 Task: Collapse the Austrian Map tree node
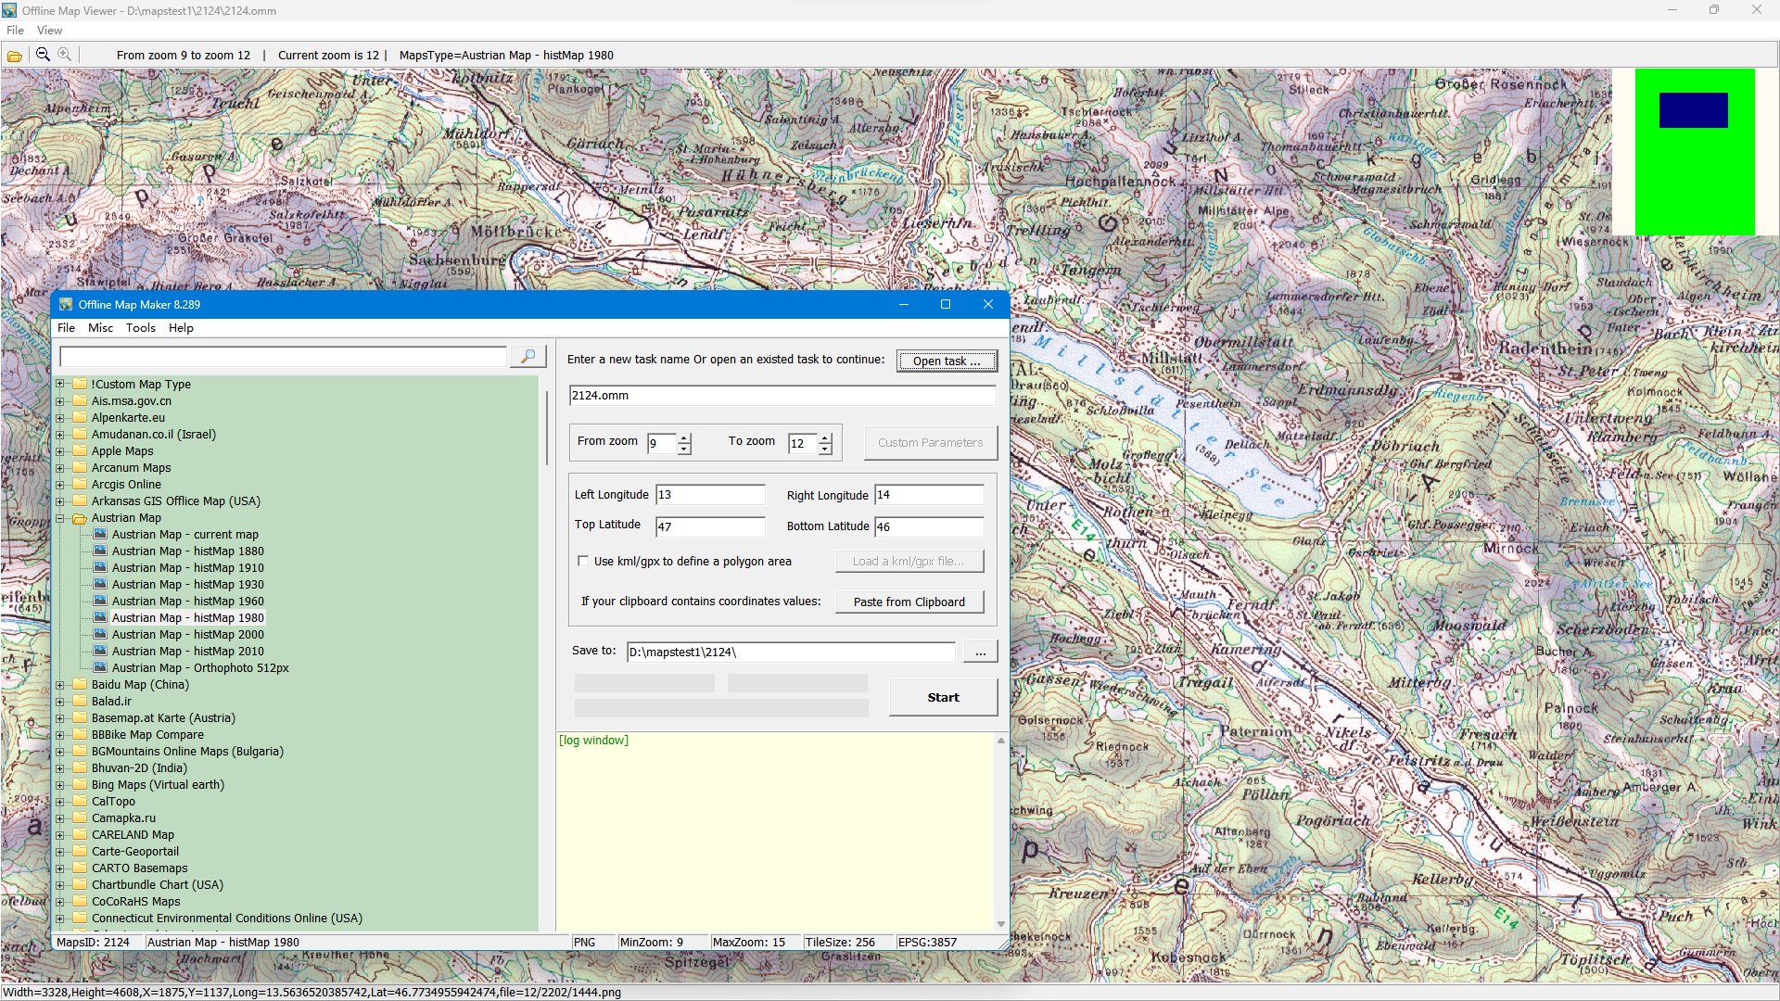(x=60, y=518)
